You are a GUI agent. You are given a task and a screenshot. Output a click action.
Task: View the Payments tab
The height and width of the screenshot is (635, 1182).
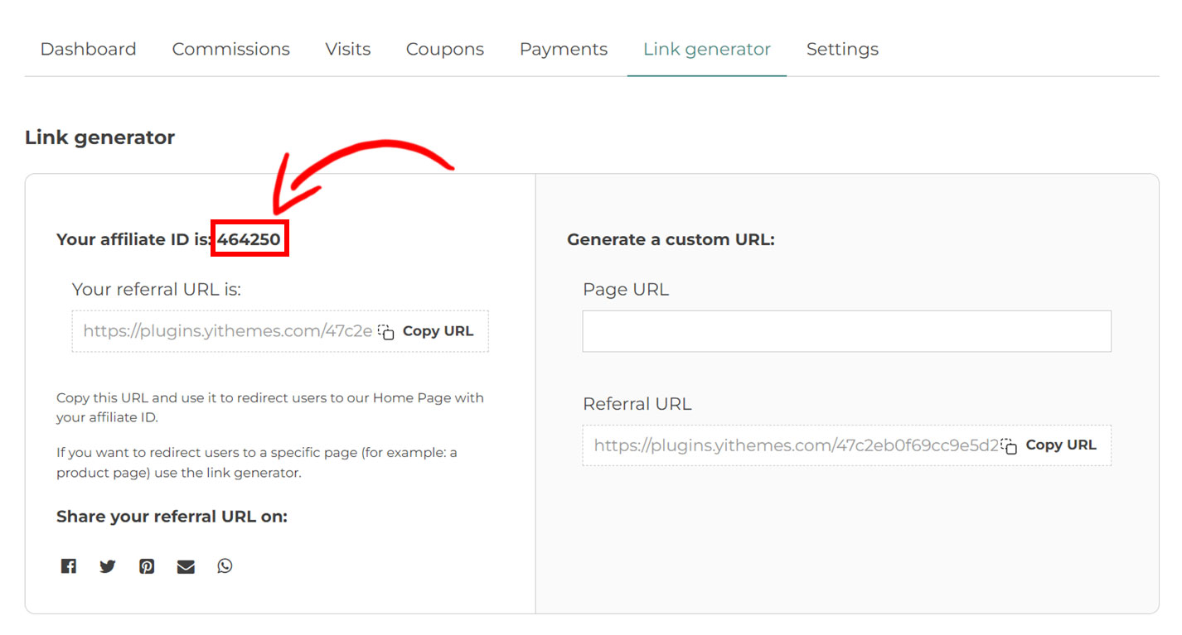[x=564, y=50]
